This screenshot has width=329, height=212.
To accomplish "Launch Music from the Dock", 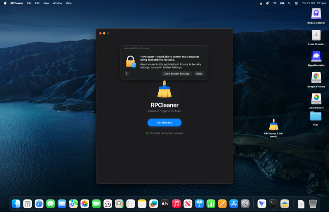I will click(176, 204).
